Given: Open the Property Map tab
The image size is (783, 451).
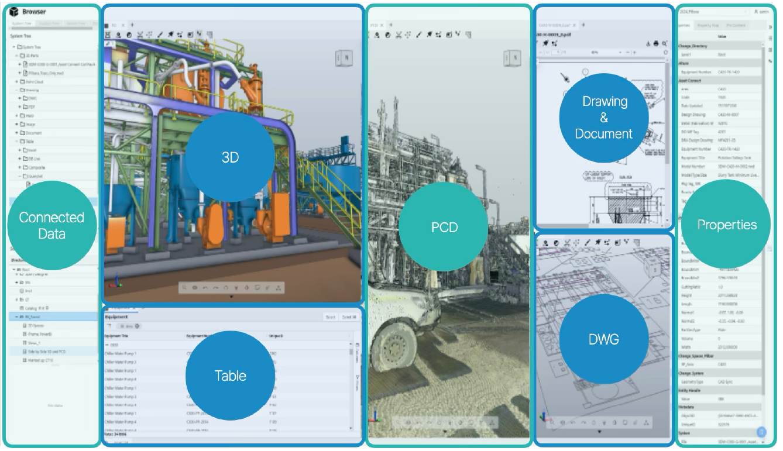Looking at the screenshot, I should point(708,26).
